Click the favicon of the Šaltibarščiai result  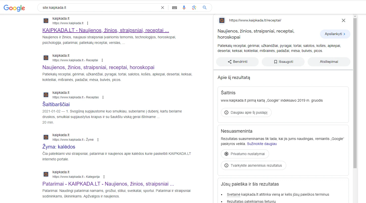46,95
